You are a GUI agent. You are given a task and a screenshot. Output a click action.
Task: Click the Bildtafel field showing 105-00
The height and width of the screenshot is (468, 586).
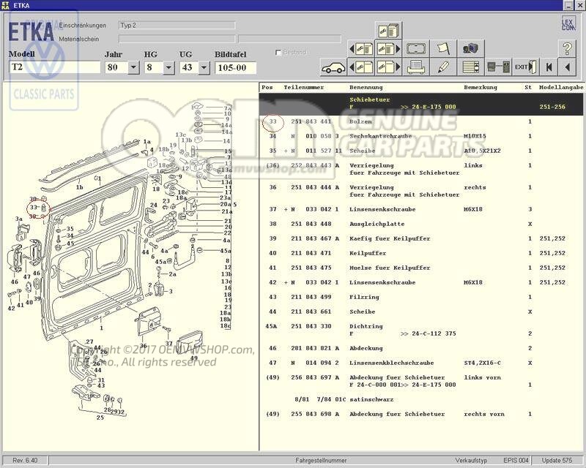[235, 67]
